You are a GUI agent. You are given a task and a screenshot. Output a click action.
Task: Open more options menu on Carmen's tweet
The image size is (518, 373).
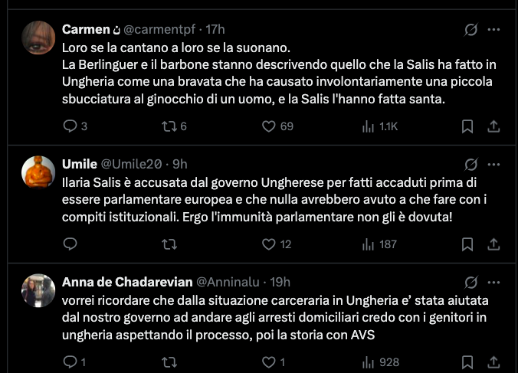[494, 30]
